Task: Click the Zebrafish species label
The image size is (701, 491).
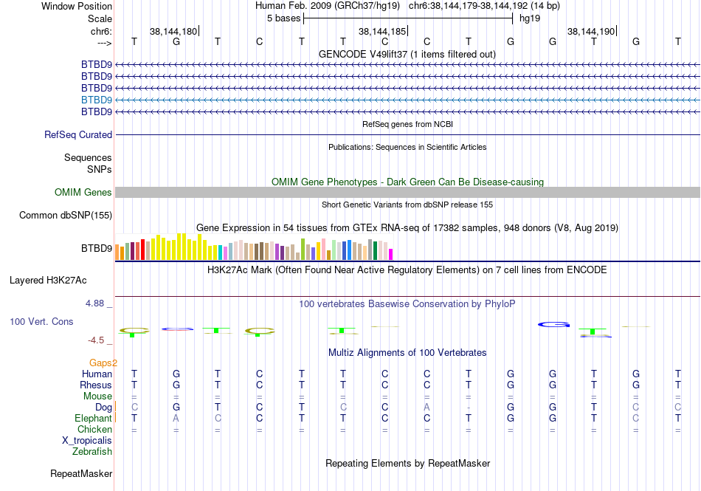Action: coord(92,452)
